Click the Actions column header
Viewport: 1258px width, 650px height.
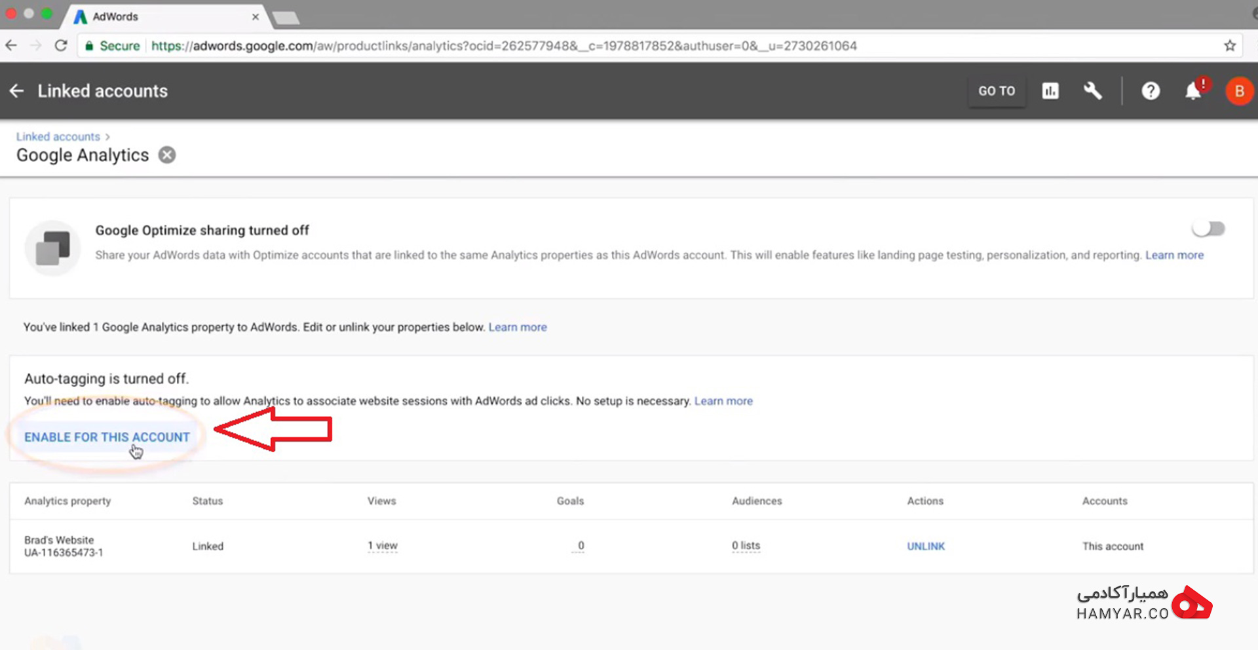point(925,501)
